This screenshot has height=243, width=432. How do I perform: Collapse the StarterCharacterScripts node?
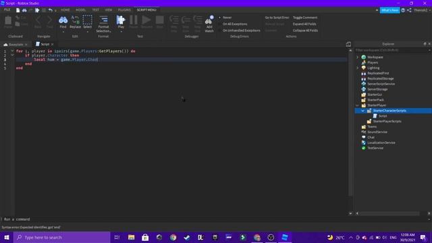pos(363,111)
